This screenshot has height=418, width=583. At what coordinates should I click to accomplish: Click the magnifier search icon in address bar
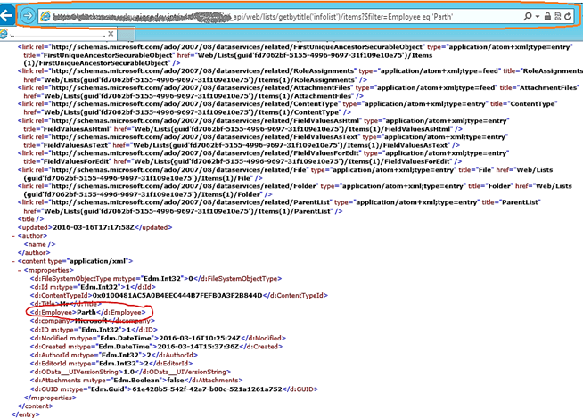click(527, 16)
